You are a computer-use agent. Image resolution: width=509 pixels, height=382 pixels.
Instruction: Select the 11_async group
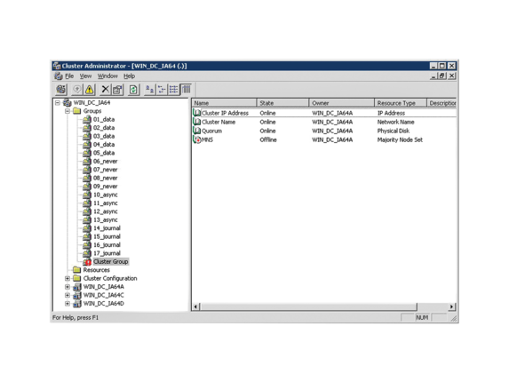(x=105, y=203)
